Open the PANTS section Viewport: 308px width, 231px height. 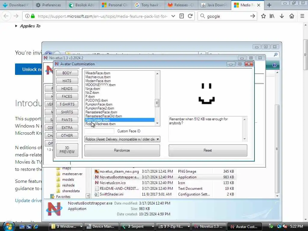point(67,120)
